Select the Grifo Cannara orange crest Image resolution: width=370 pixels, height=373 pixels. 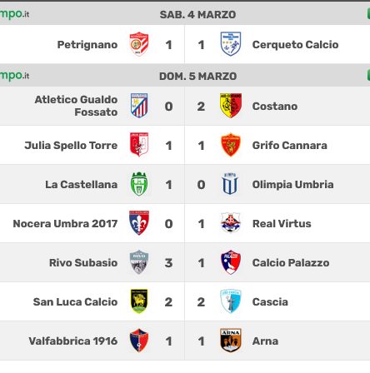(231, 145)
